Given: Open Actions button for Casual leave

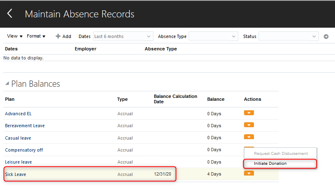Looking at the screenshot, I should [249, 137].
